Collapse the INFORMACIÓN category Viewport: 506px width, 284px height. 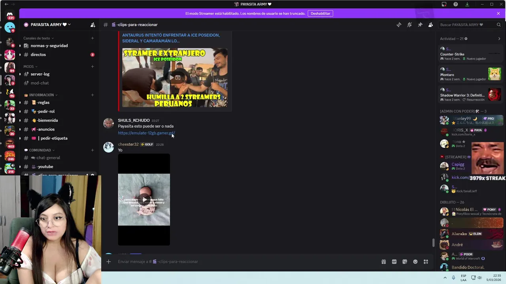[41, 95]
